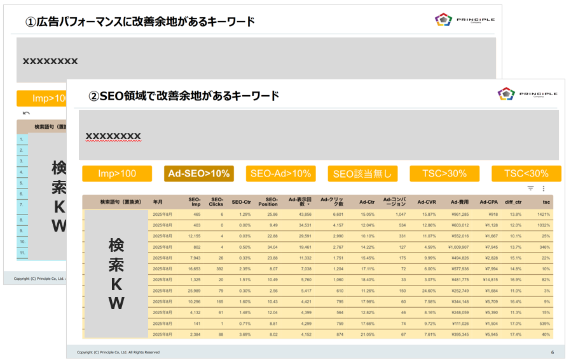Screen dimensions: 571x363
Task: Open the three-dot more options menu
Action: [x=544, y=188]
